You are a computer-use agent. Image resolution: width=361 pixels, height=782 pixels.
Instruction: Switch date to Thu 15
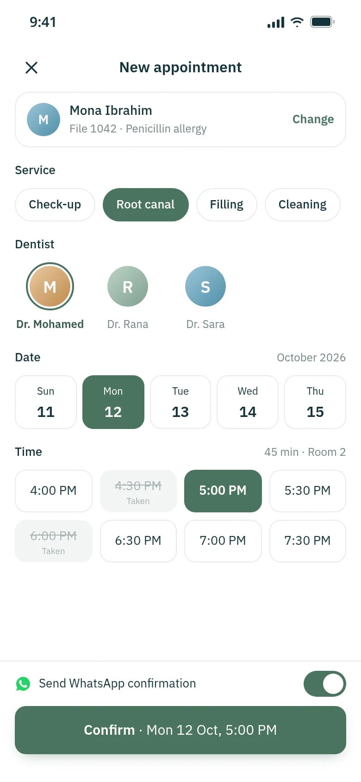coord(315,402)
